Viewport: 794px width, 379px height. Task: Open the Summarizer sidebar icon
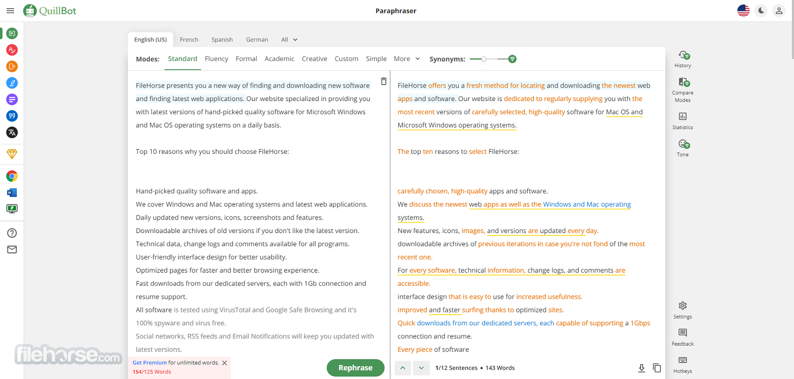12,99
